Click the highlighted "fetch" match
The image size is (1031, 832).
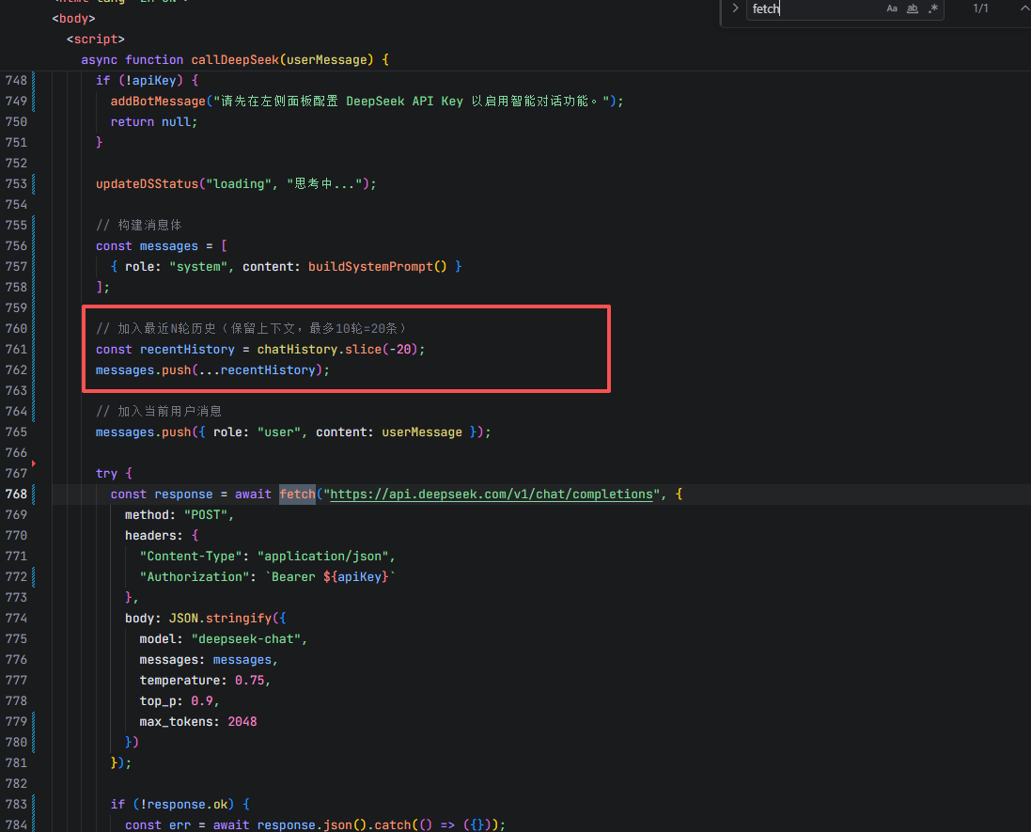tap(297, 494)
